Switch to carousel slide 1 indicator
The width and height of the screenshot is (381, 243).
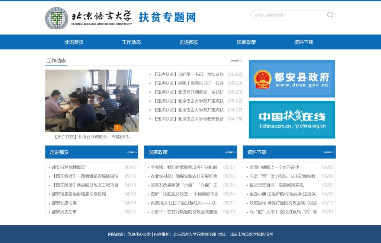tap(118, 128)
